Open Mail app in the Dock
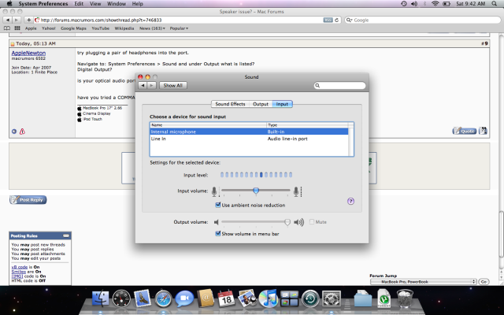The image size is (504, 315). (x=143, y=298)
